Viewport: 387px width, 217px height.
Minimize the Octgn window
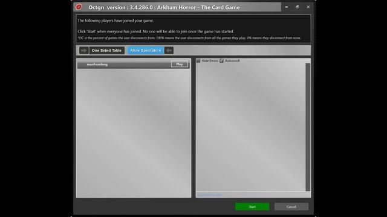pos(287,7)
